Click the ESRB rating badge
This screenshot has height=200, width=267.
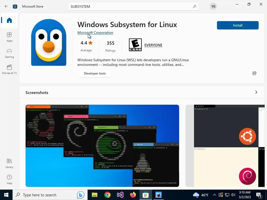pos(135,45)
